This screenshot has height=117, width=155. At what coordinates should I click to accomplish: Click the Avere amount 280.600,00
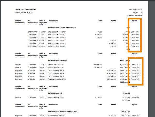[x=112, y=79]
